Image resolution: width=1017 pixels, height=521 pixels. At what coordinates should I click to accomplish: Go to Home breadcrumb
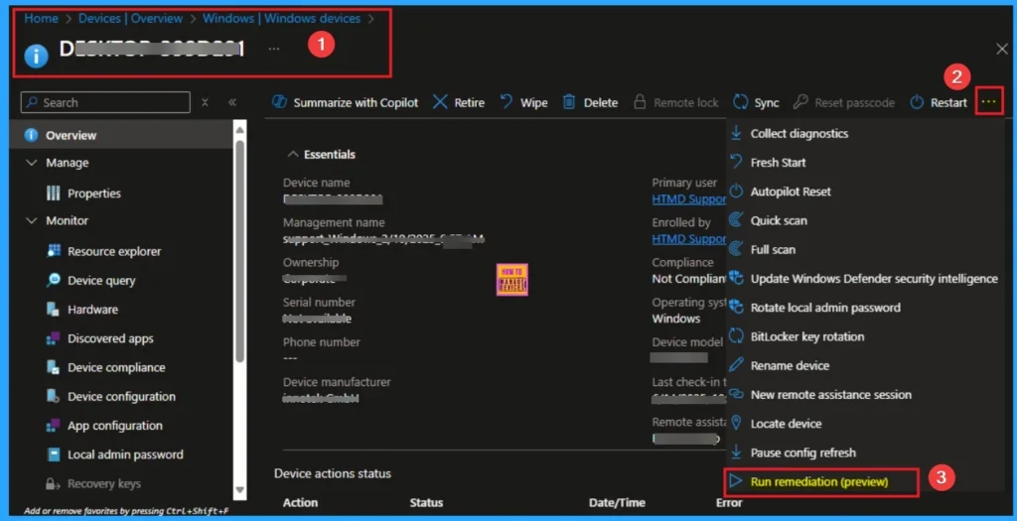tap(41, 18)
